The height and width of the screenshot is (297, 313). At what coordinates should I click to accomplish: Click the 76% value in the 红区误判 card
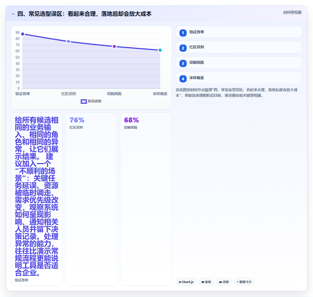pyautogui.click(x=77, y=120)
